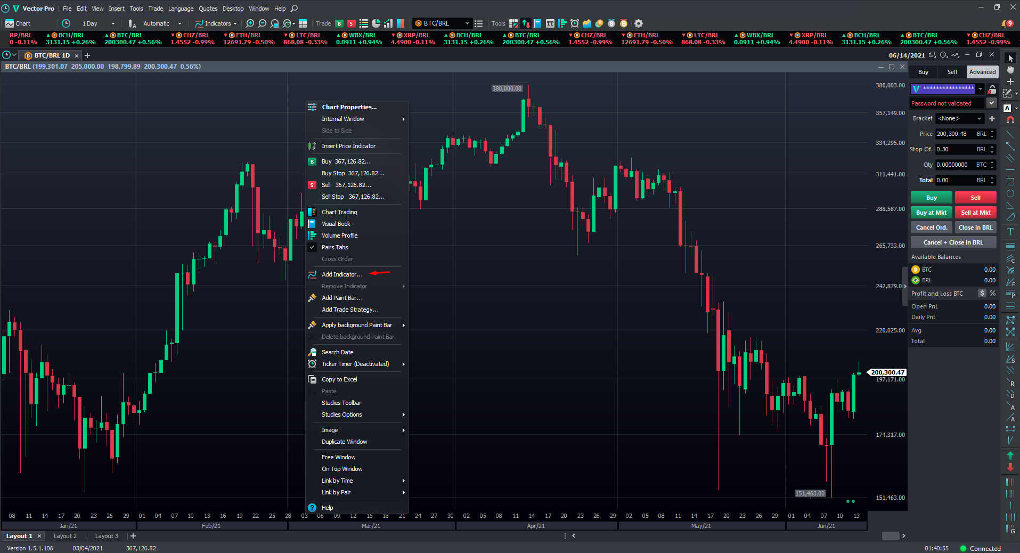Click the search magnifier in menu bar
Viewport: 1020px width, 553px height.
[294, 9]
